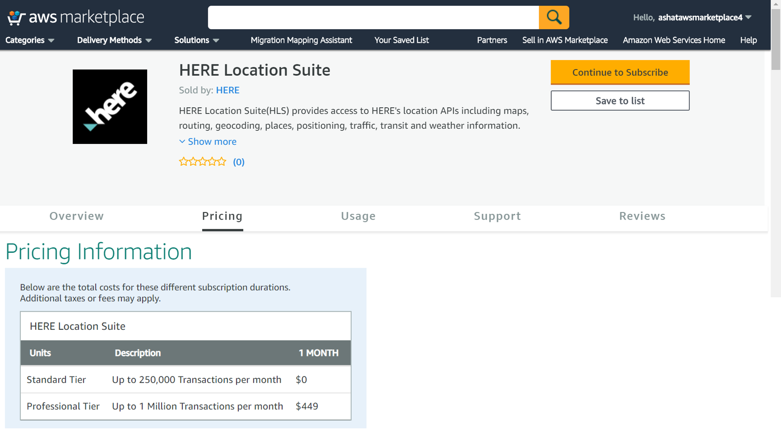Image resolution: width=781 pixels, height=437 pixels.
Task: Switch to the Overview tab
Action: (x=77, y=216)
